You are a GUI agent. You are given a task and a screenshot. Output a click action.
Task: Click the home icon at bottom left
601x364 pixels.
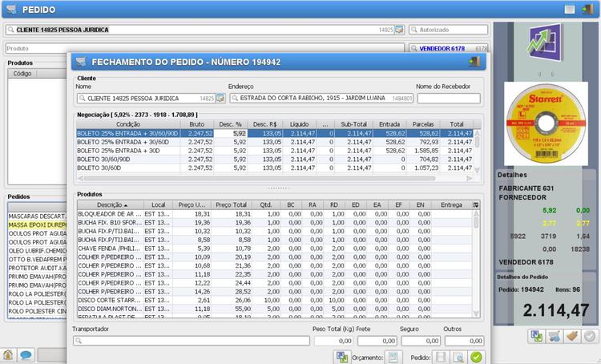[9, 354]
